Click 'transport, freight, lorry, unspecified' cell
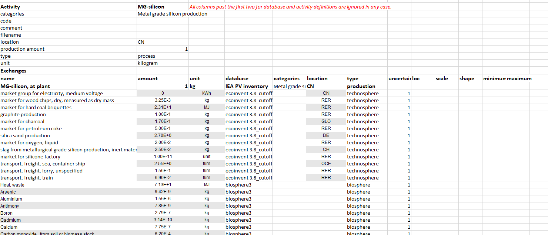 click(68, 171)
